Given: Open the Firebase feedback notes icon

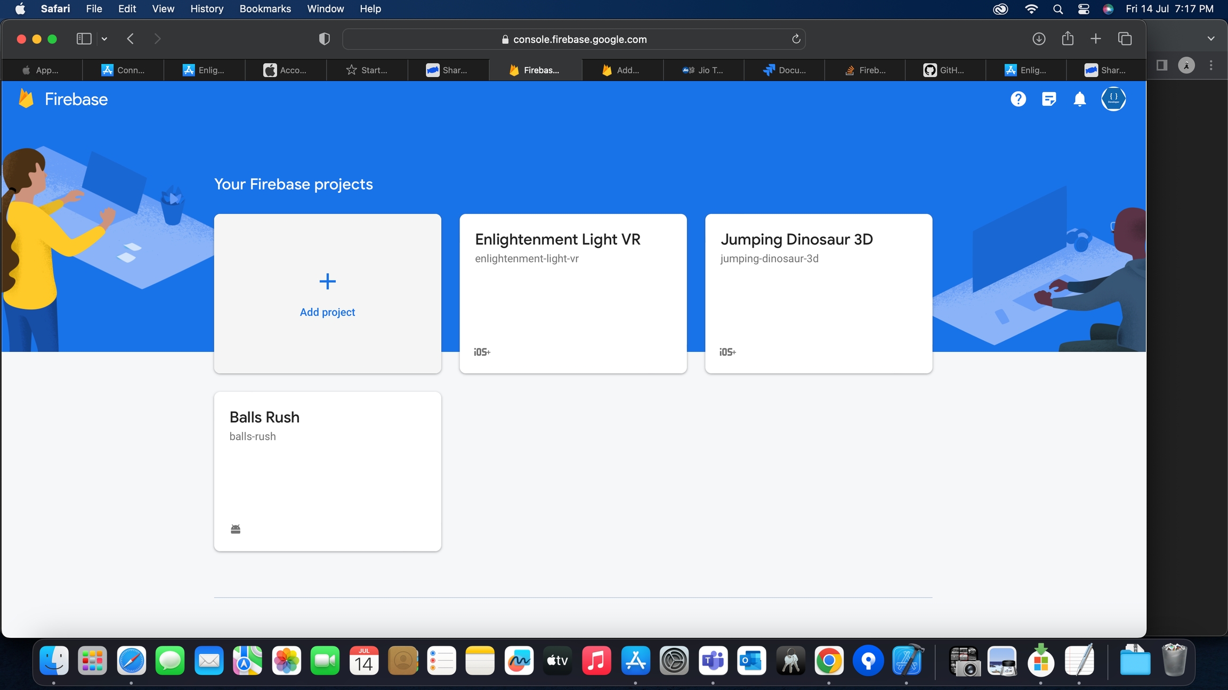Looking at the screenshot, I should click(x=1048, y=99).
